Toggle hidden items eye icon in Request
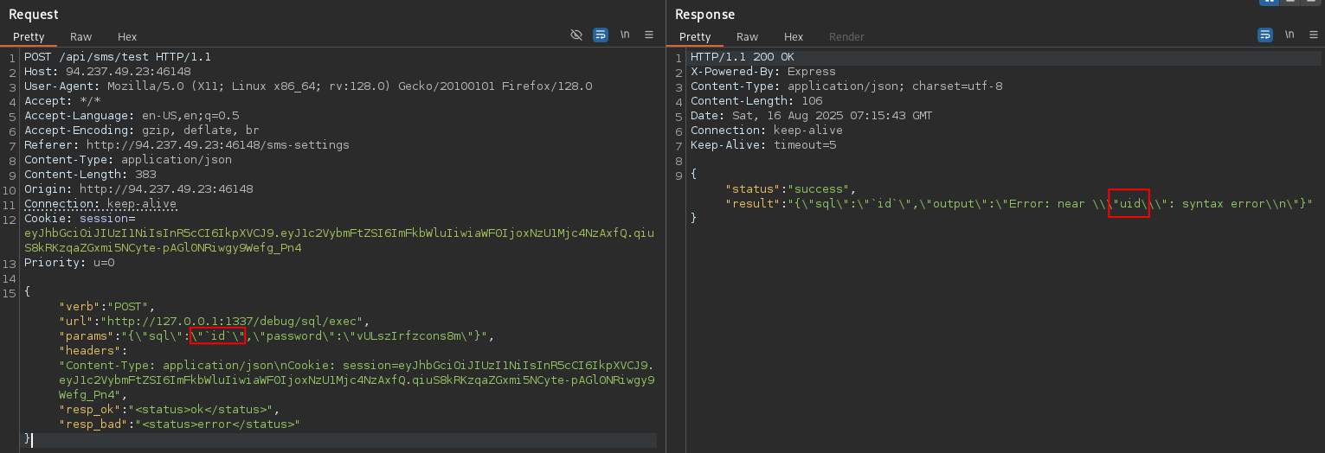Image resolution: width=1325 pixels, height=453 pixels. (x=576, y=35)
